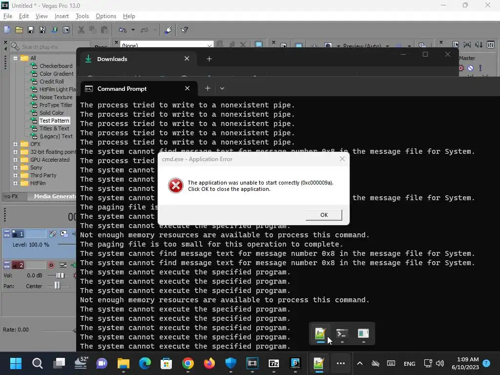Open the Options menu
500x375 pixels.
[x=106, y=16]
